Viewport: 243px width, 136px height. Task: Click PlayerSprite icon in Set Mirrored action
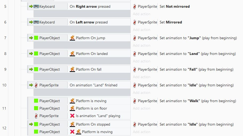134,22
